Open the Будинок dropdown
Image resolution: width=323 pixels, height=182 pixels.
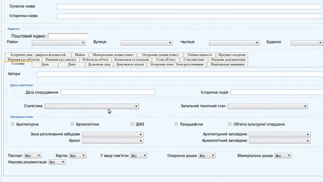tap(307, 42)
